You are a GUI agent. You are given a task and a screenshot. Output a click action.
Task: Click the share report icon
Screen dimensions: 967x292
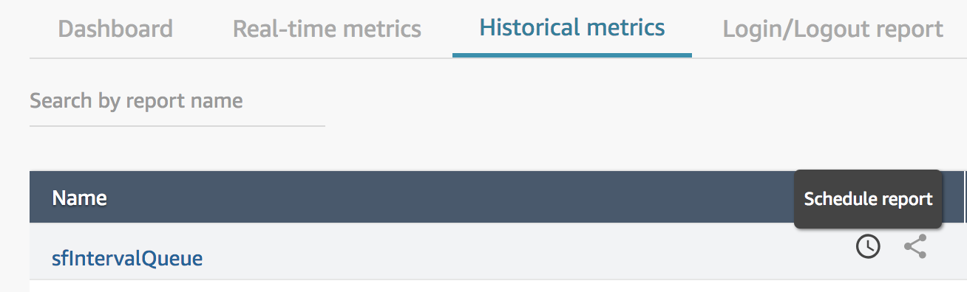(x=915, y=247)
